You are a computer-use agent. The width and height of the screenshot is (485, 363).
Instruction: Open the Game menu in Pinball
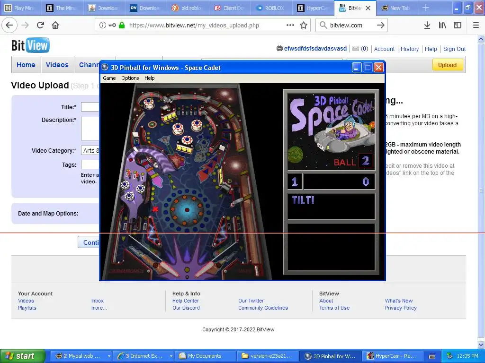point(109,78)
